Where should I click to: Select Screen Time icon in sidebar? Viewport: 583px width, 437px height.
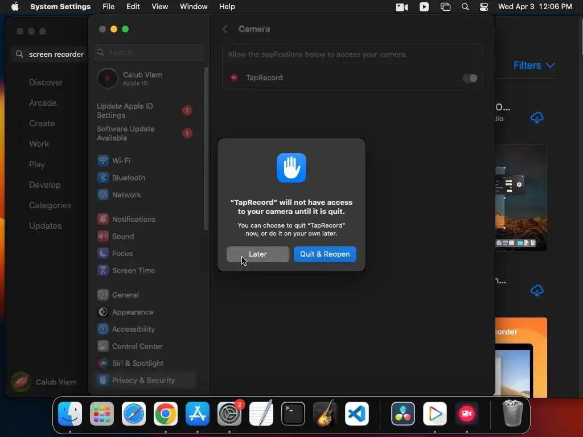103,270
